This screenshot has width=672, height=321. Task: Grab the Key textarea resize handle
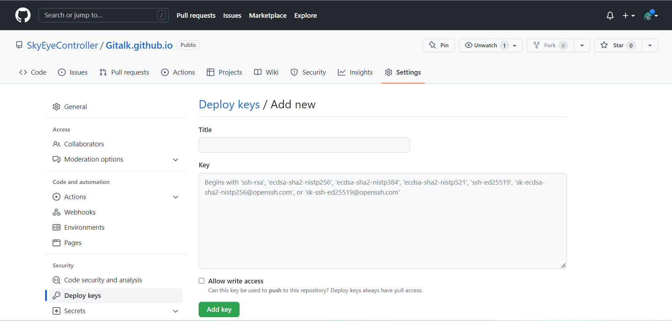point(563,266)
